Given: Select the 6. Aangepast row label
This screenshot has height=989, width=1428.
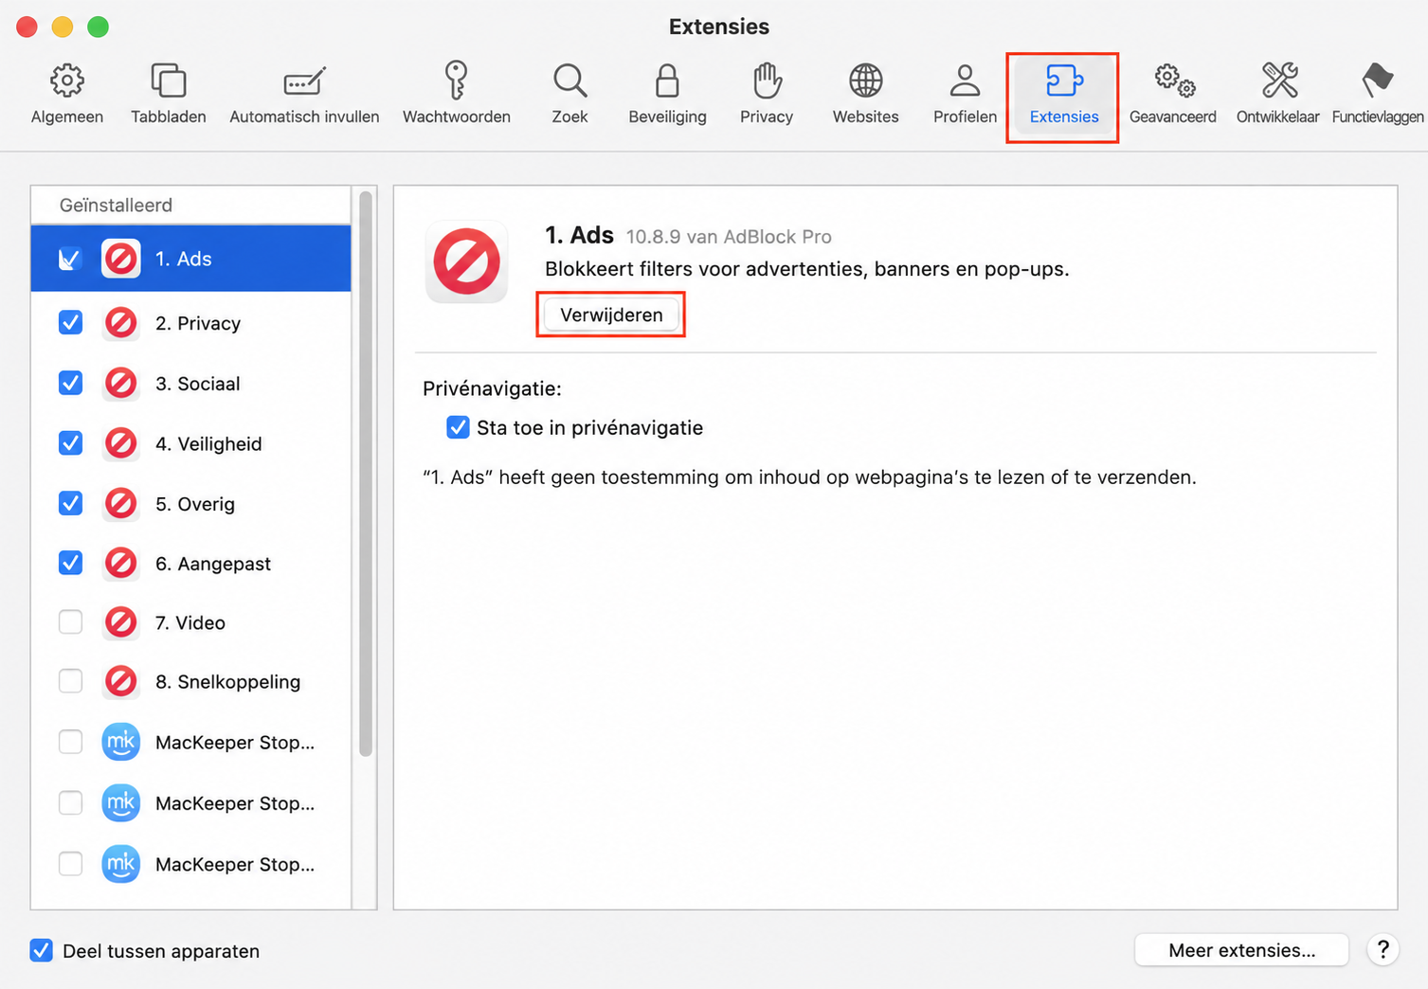Looking at the screenshot, I should 213,564.
